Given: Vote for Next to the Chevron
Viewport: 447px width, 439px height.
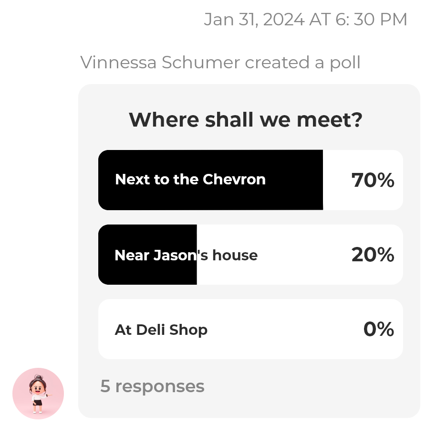Looking at the screenshot, I should point(250,180).
